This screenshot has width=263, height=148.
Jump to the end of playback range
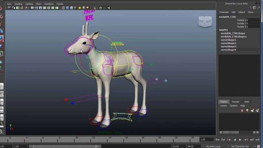click(257, 140)
